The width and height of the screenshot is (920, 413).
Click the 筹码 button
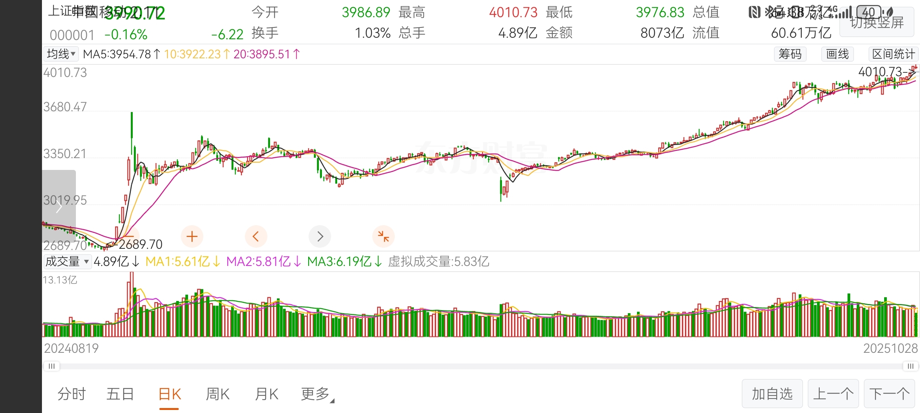790,54
